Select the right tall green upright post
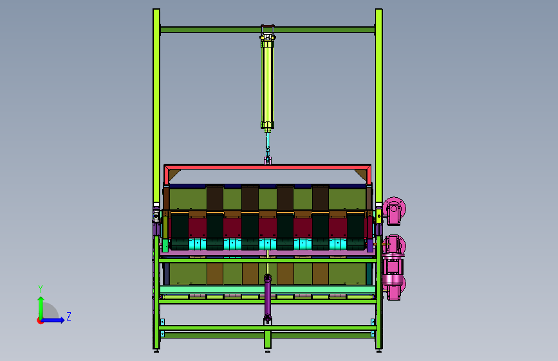The height and width of the screenshot is (361, 558). 378,106
